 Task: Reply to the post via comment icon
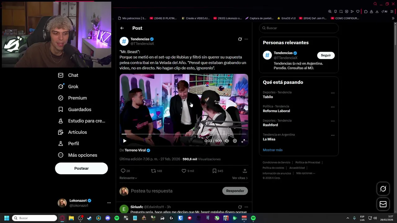123,171
